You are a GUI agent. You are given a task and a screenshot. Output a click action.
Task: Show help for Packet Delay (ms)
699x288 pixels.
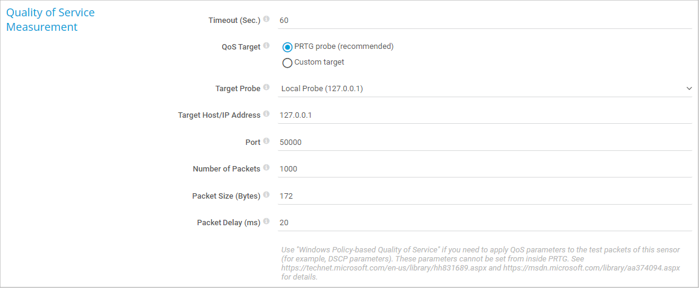pos(266,222)
